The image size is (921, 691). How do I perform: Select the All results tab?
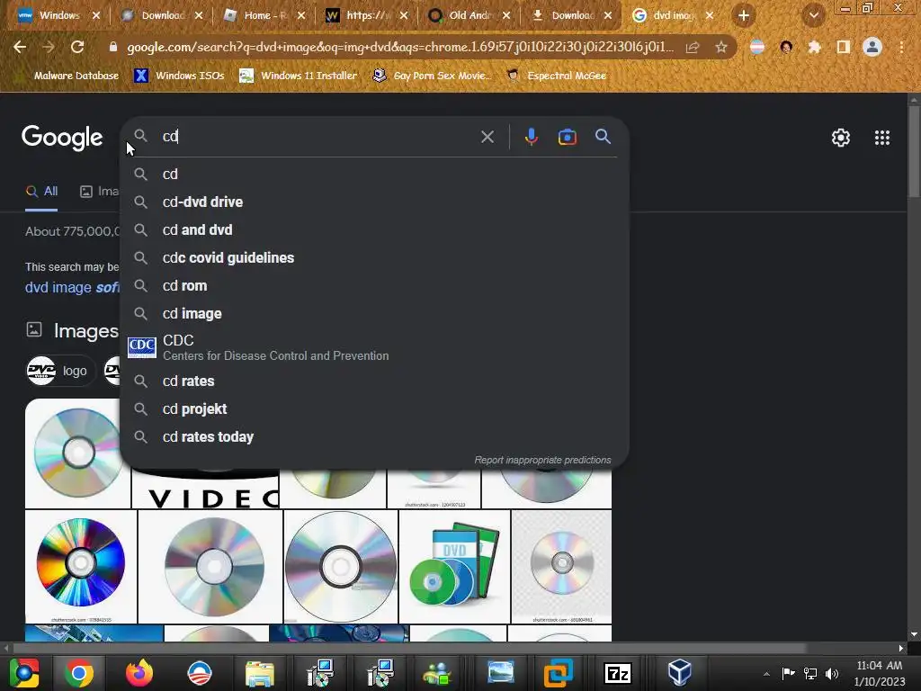(41, 192)
